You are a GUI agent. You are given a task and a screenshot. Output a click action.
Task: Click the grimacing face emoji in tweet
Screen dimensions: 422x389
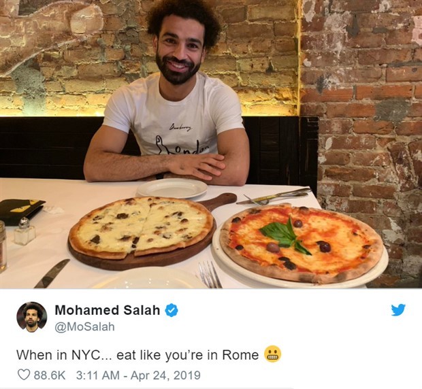273,354
